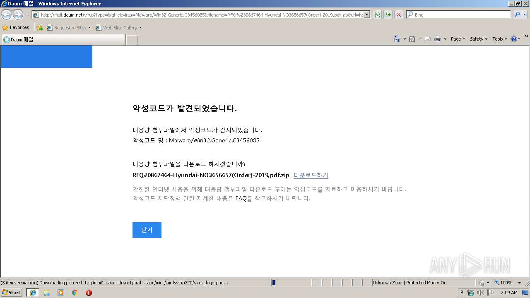The image size is (530, 298).
Task: Open the search provider dropdown arrow
Action: click(x=525, y=15)
